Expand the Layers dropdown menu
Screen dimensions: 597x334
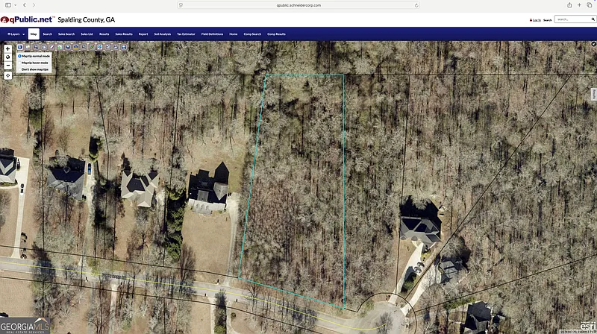pos(16,34)
